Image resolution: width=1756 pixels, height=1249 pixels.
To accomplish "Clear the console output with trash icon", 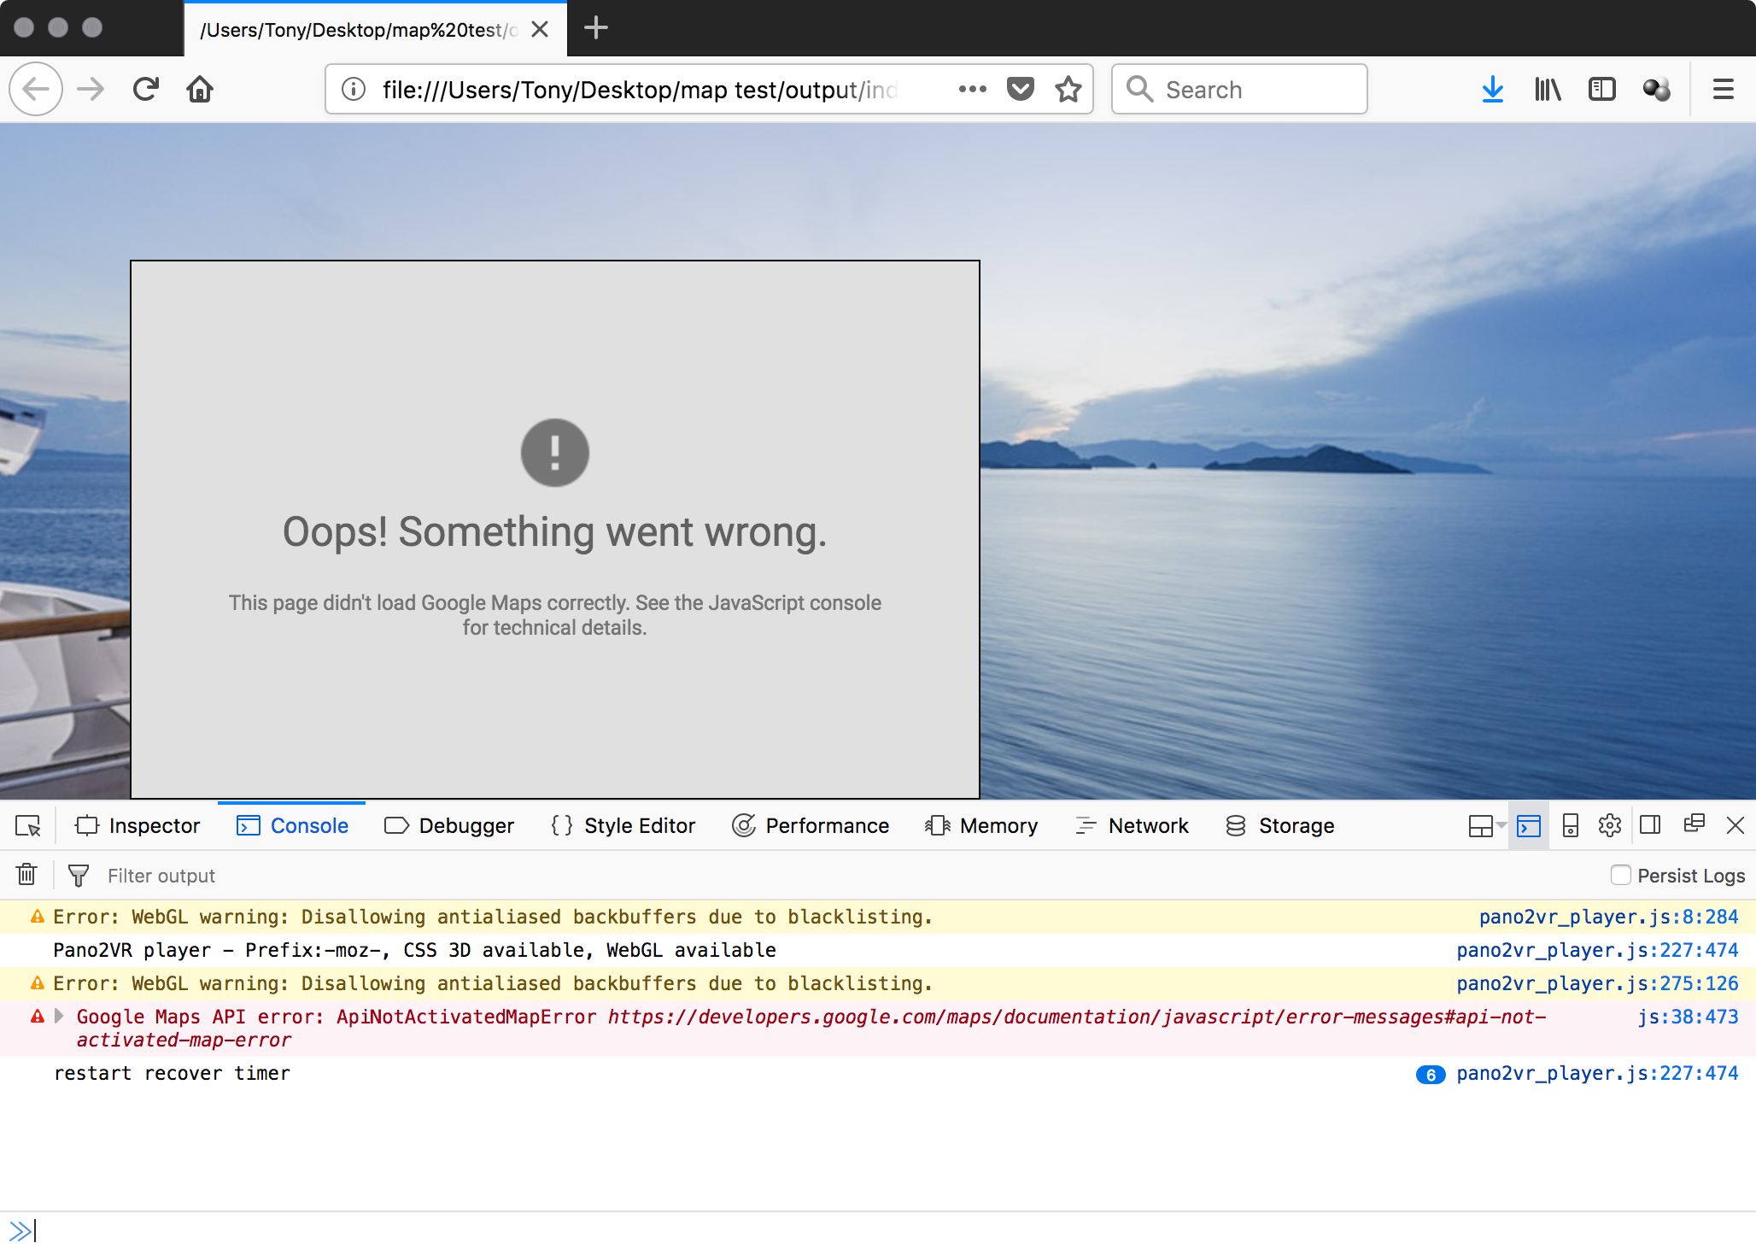I will [x=26, y=875].
